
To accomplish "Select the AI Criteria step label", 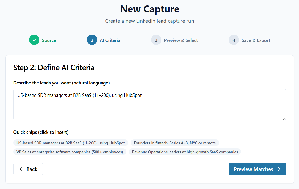I will (x=110, y=40).
